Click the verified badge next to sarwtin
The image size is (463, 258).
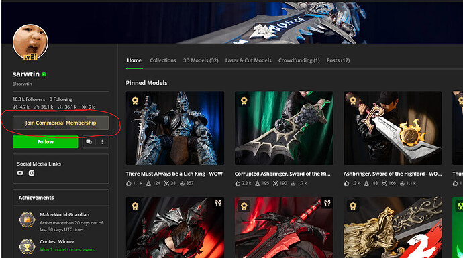click(44, 74)
